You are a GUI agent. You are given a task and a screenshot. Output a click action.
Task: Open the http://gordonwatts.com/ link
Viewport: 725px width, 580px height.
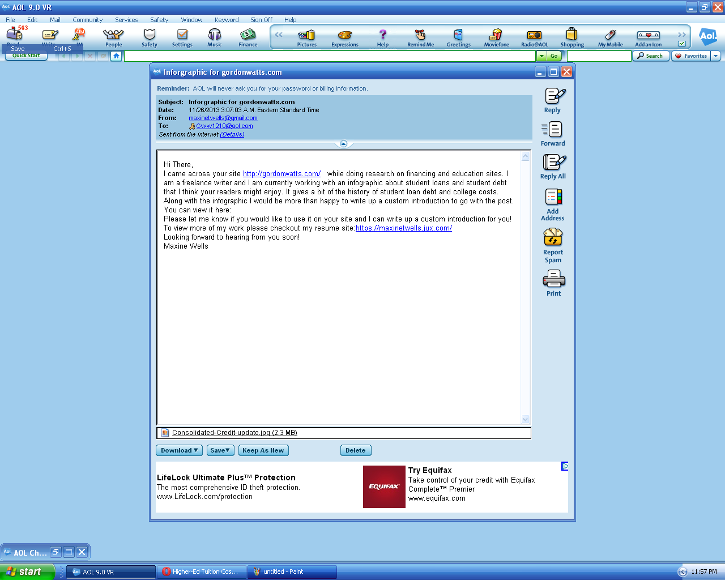(x=282, y=173)
